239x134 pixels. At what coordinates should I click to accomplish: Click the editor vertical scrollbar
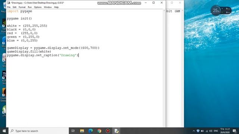[164, 68]
